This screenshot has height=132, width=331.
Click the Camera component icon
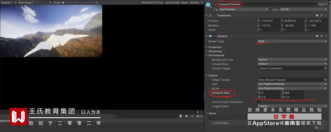coord(210,36)
